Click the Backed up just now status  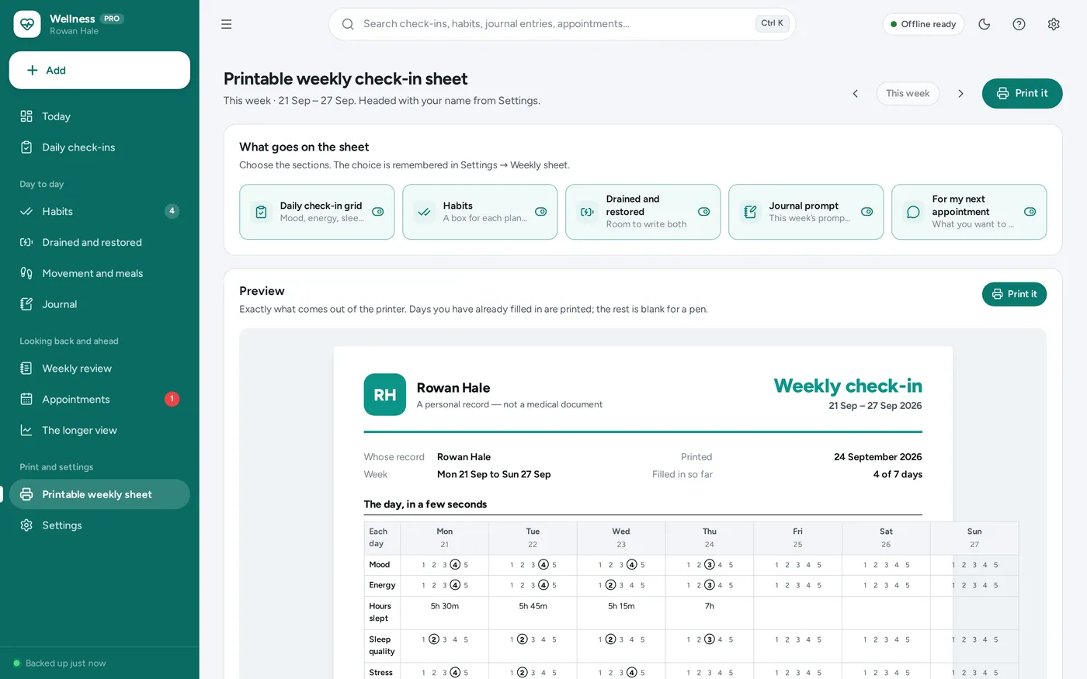point(60,663)
